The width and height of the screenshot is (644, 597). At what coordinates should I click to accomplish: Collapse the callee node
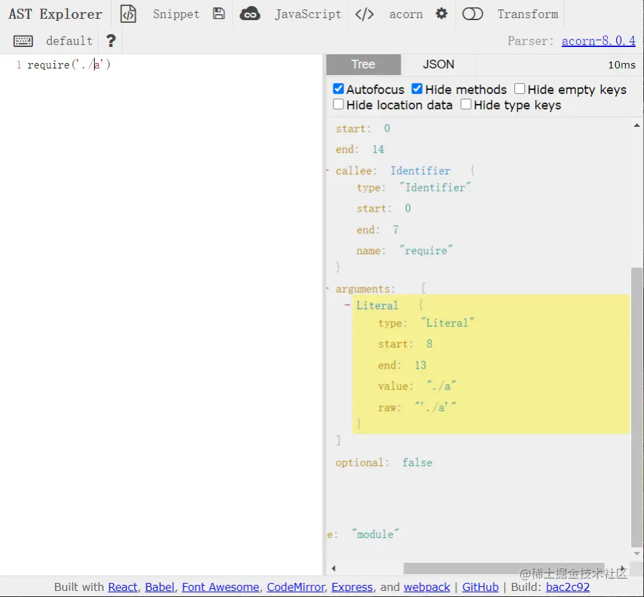[328, 171]
